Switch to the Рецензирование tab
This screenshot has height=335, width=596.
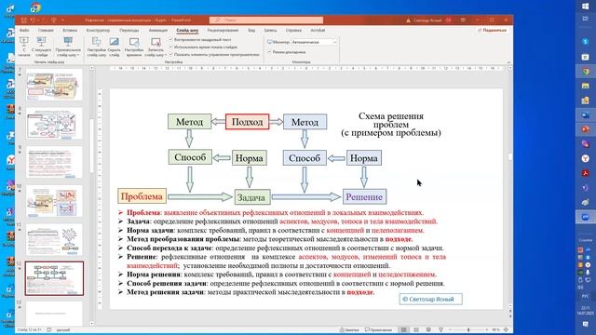[223, 31]
